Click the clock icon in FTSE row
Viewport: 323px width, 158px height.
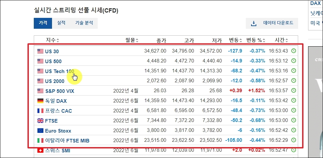pyautogui.click(x=294, y=120)
